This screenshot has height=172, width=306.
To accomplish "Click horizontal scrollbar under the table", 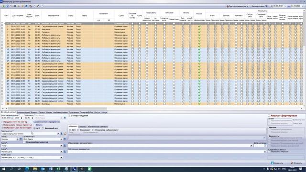I will point(57,108).
